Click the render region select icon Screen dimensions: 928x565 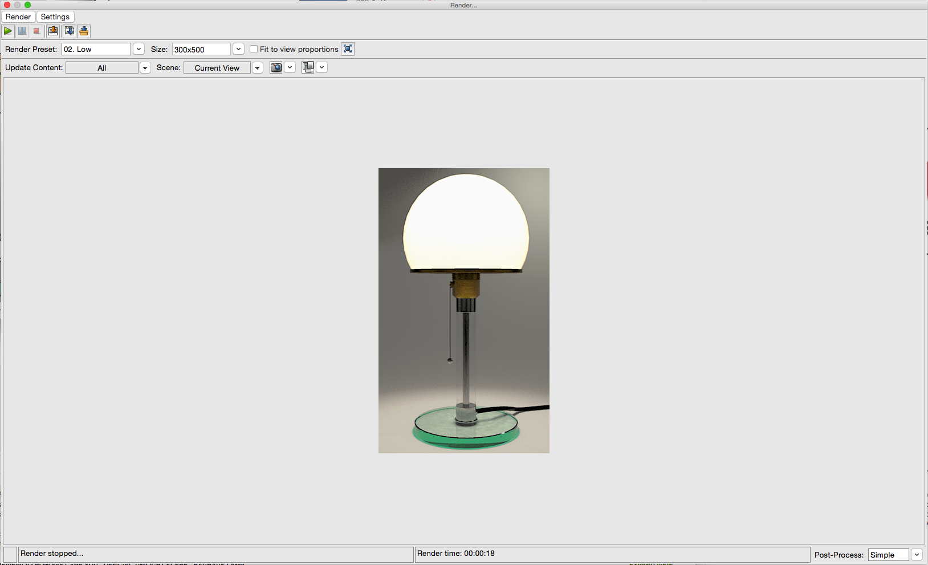(348, 49)
